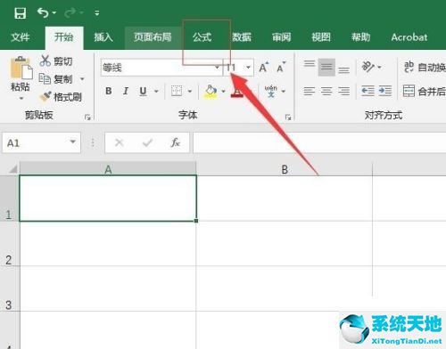Open the 剪贴板 dialog launcher
The image size is (446, 349).
point(87,118)
